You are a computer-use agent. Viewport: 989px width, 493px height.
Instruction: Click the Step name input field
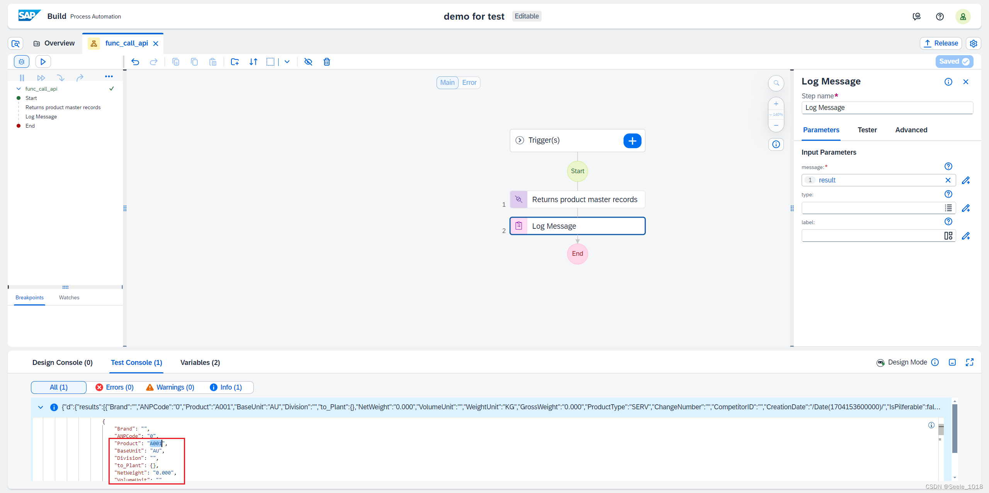887,108
